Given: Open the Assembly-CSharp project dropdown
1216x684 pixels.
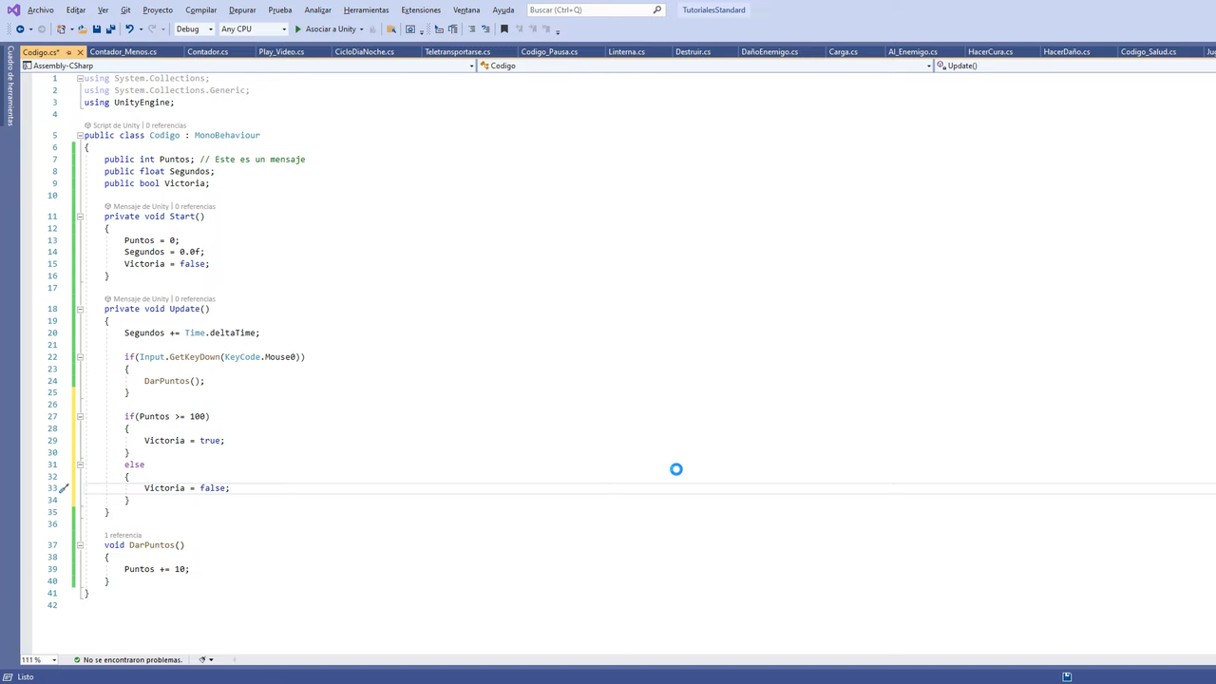Looking at the screenshot, I should [x=248, y=66].
